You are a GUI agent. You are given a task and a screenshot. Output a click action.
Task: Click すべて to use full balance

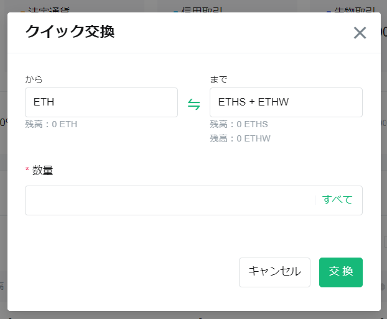click(337, 200)
